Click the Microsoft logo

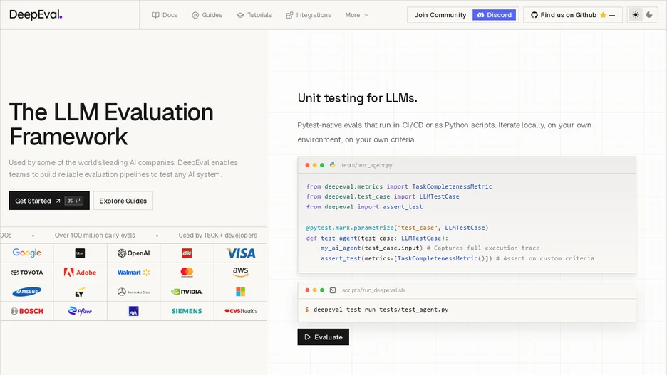[x=240, y=292]
